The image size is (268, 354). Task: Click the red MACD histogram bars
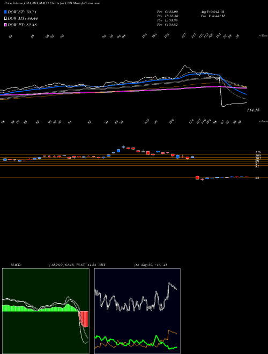click(84, 319)
